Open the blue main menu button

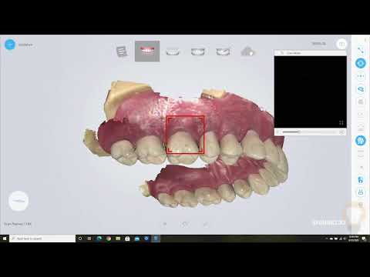tap(10, 45)
